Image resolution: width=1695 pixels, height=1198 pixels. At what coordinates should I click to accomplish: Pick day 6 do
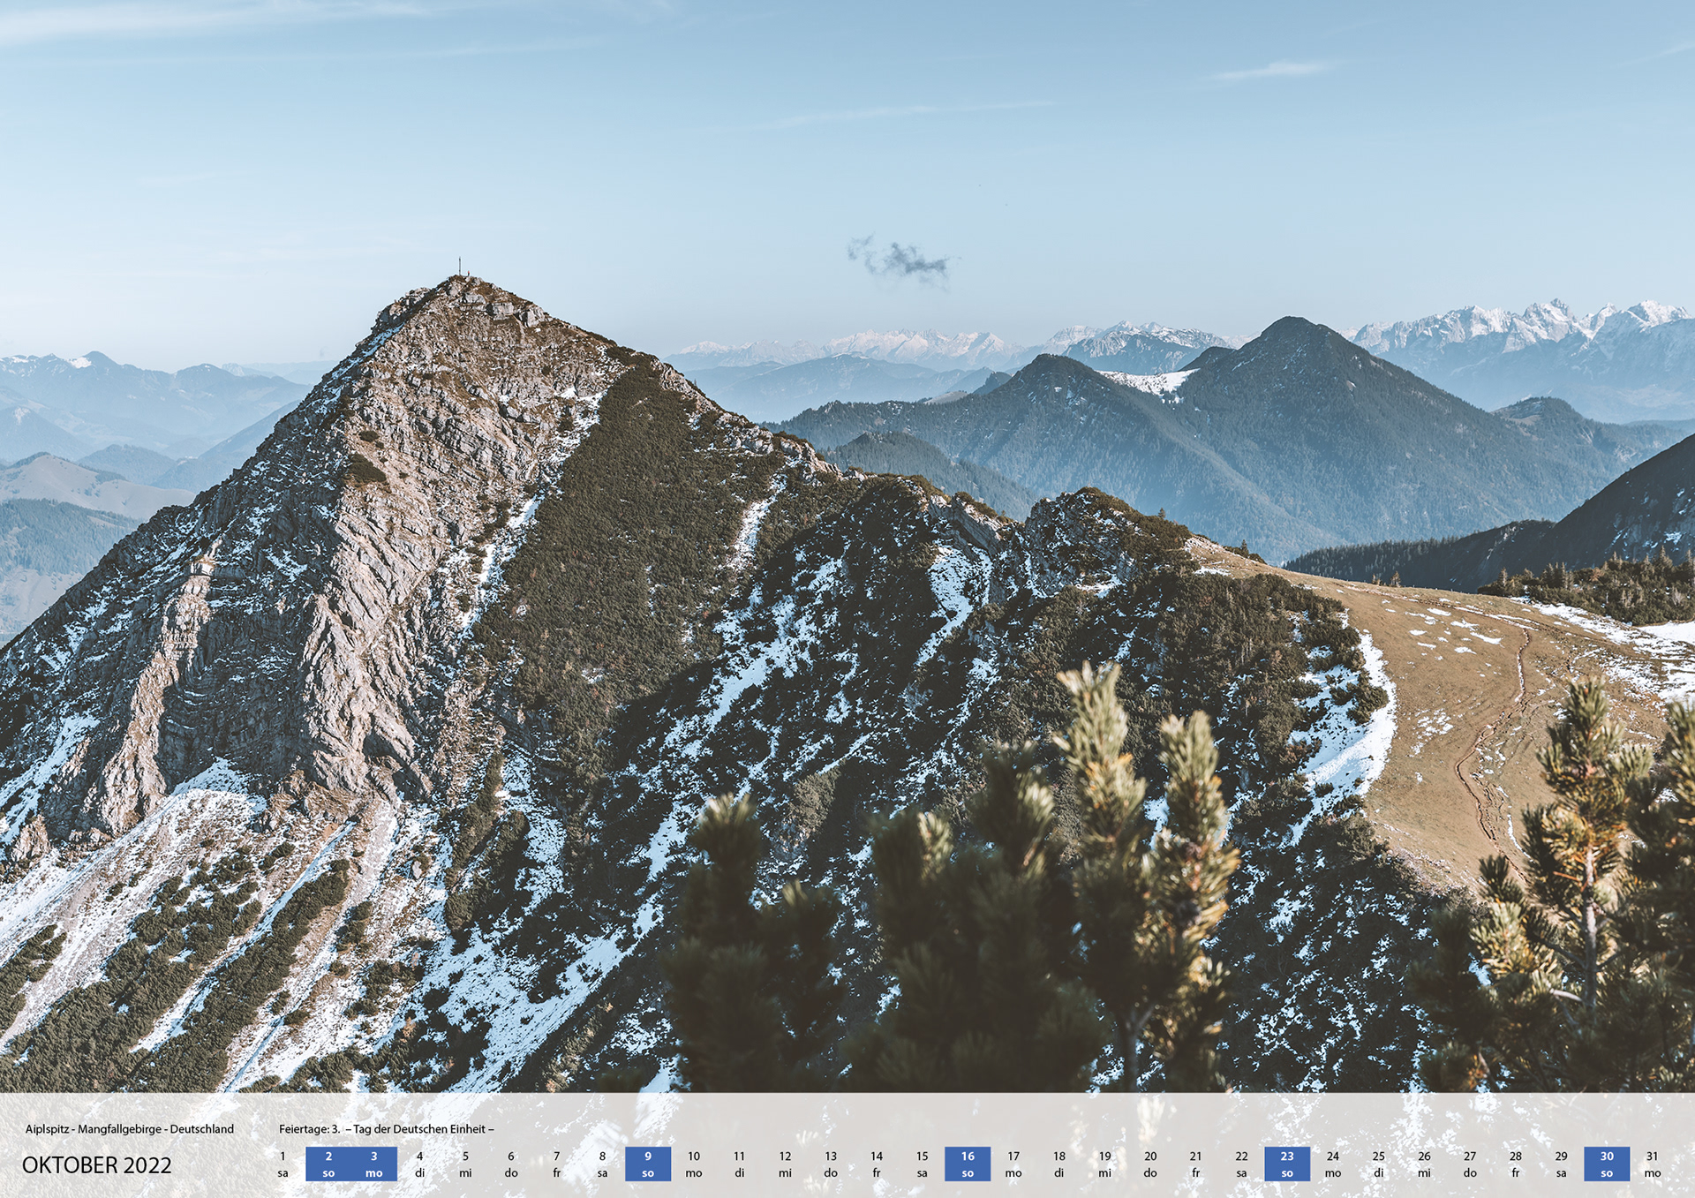point(511,1164)
